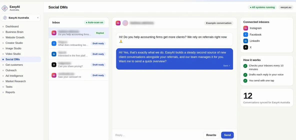Image resolution: width=296 pixels, height=140 pixels.
Task: Click How it works heading
Action: click(x=252, y=60)
